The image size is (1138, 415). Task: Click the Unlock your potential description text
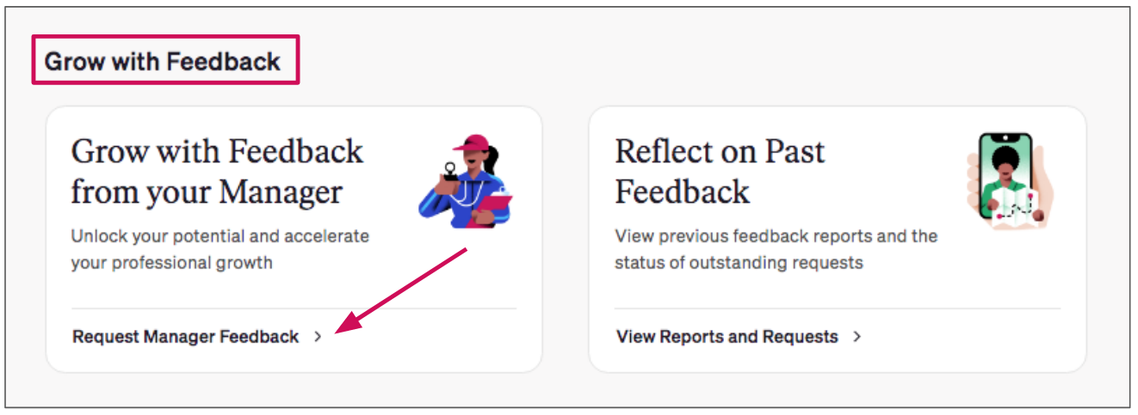tap(220, 249)
